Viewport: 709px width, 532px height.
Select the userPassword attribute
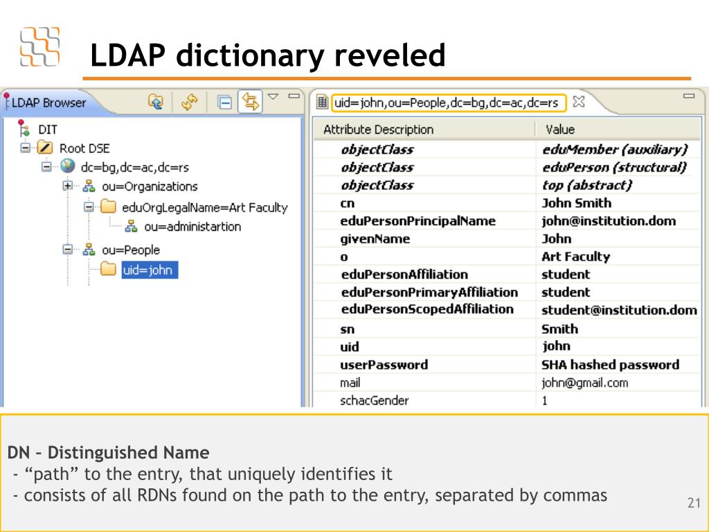click(x=384, y=364)
